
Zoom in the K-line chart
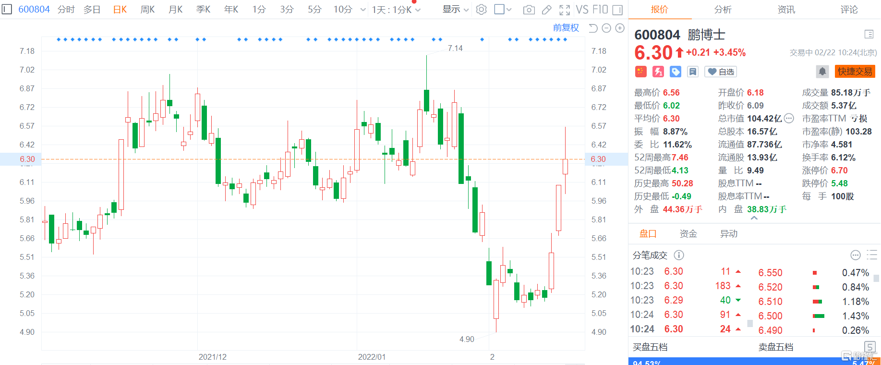[620, 28]
